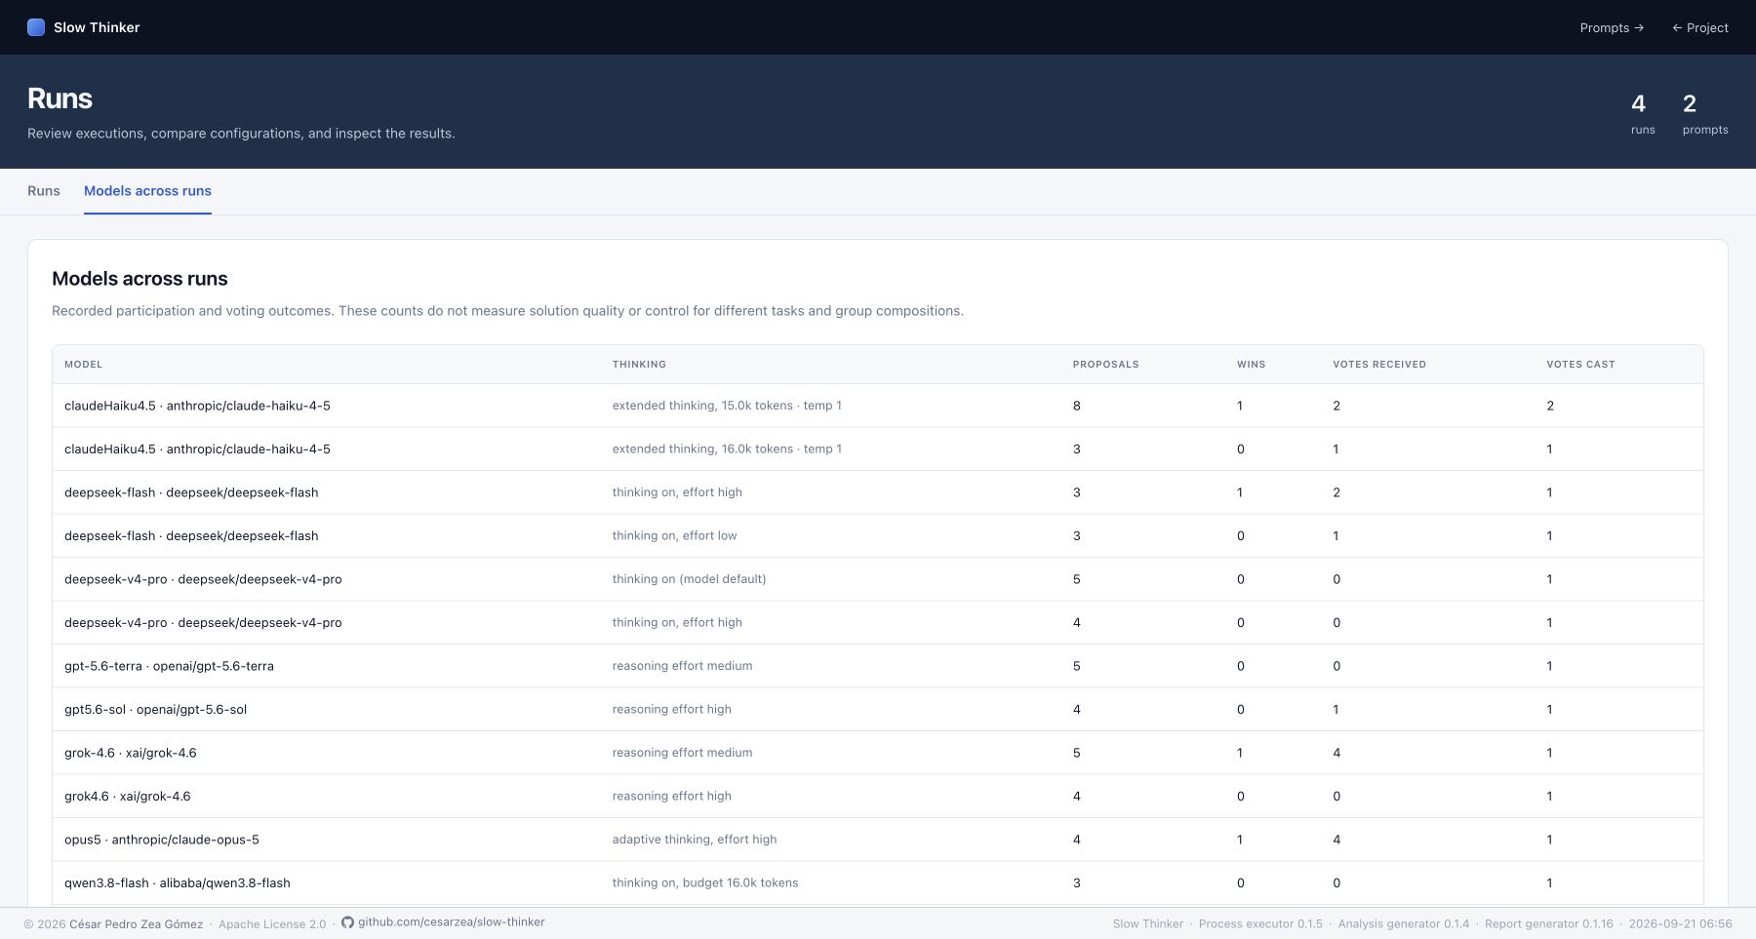Click the Wins column header
Viewport: 1756px width, 939px height.
pos(1252,365)
